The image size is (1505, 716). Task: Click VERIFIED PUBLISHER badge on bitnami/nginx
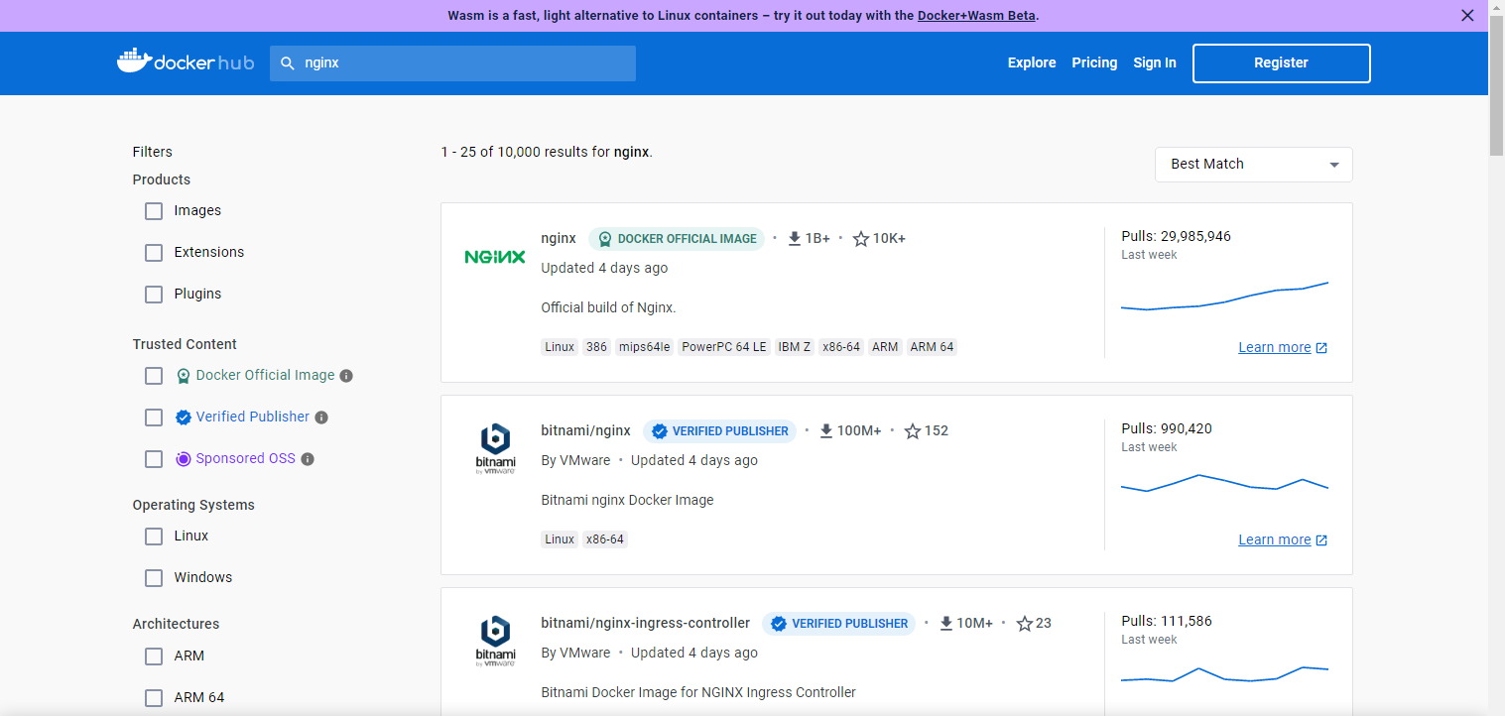point(719,431)
